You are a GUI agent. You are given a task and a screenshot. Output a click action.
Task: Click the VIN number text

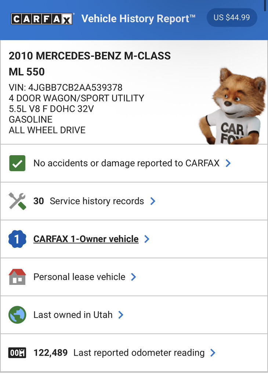[65, 88]
